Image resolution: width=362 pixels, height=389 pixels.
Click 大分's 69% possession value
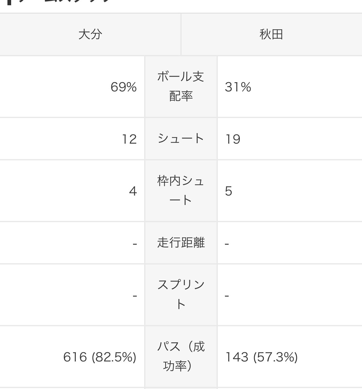coord(123,87)
